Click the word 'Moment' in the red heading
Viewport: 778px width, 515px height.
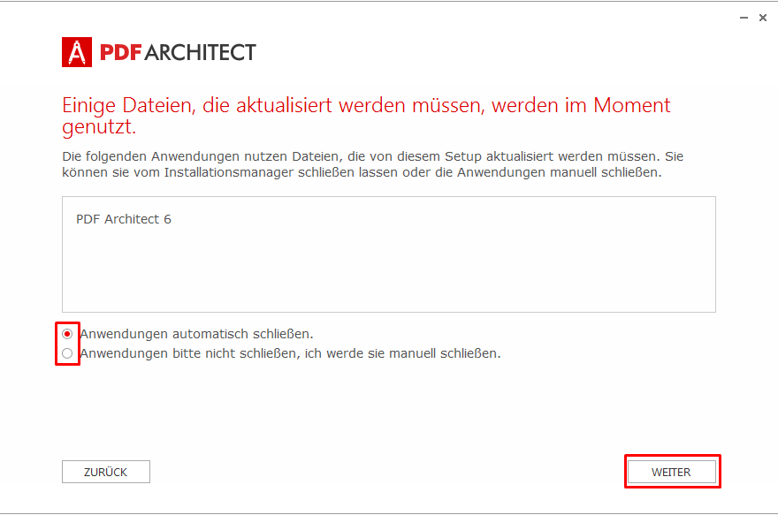coord(631,106)
